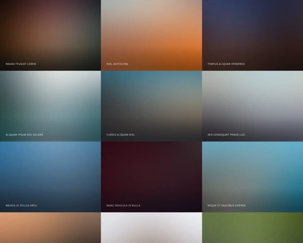Click the 'Magna Feugiat Lorem' caption text

(x=21, y=64)
